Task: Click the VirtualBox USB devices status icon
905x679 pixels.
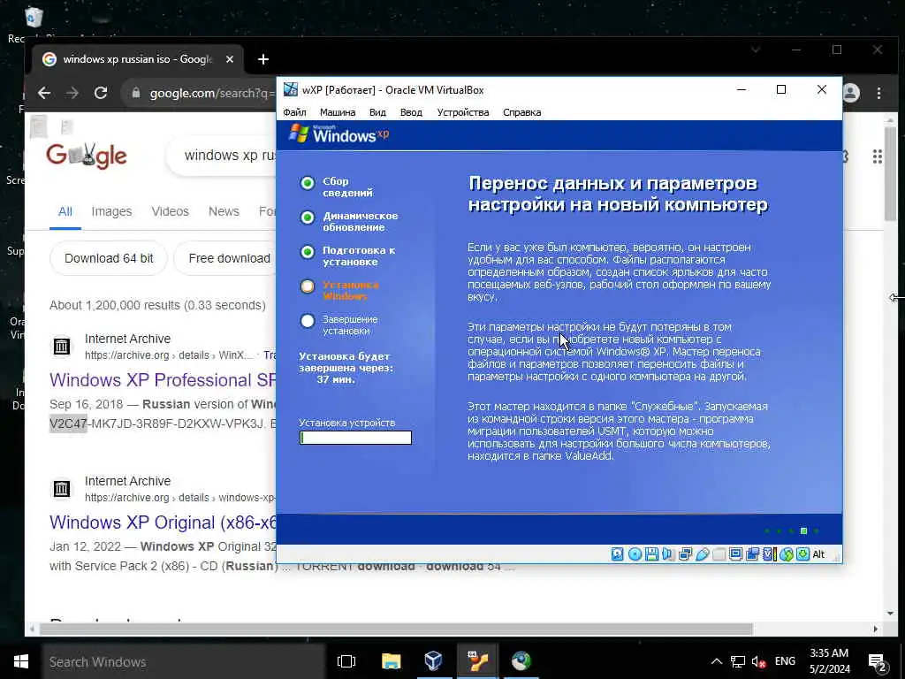Action: click(702, 554)
